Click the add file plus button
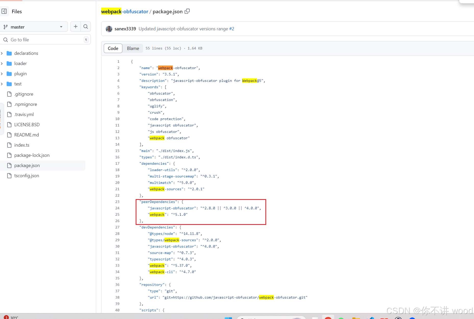 [75, 27]
